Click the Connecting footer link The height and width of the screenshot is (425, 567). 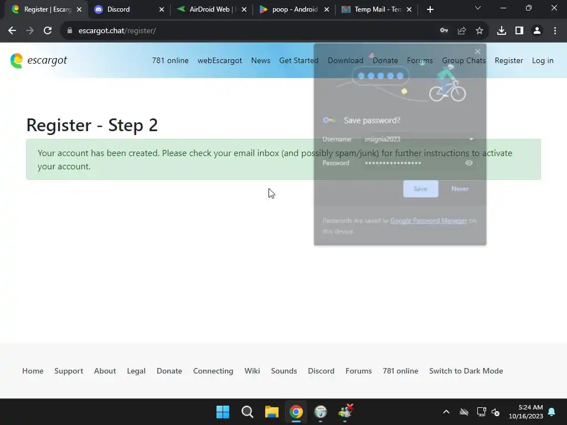(x=213, y=371)
